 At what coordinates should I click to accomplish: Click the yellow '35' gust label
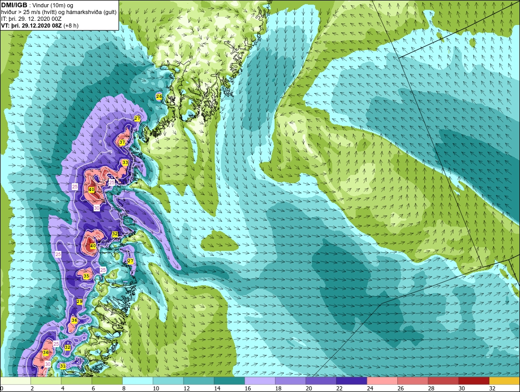pyautogui.click(x=86, y=276)
